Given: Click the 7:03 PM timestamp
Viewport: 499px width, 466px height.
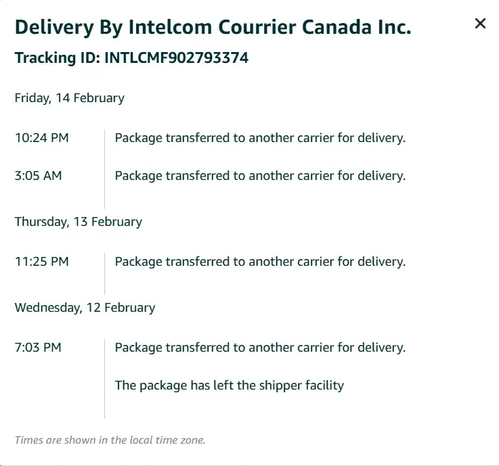Looking at the screenshot, I should tap(38, 348).
